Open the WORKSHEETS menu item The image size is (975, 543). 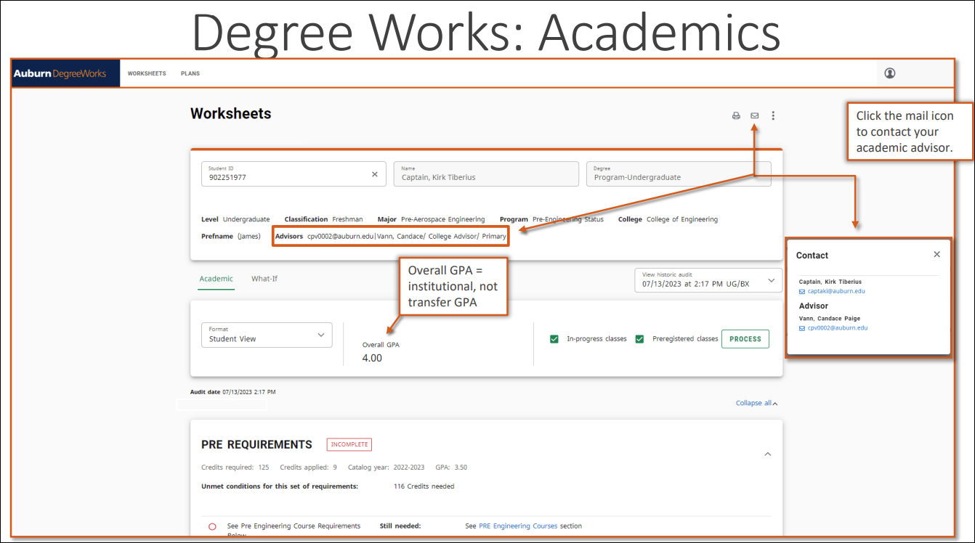(147, 73)
